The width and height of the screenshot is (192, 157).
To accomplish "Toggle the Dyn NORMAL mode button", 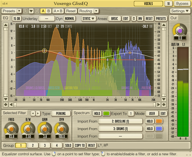I will [70, 19].
